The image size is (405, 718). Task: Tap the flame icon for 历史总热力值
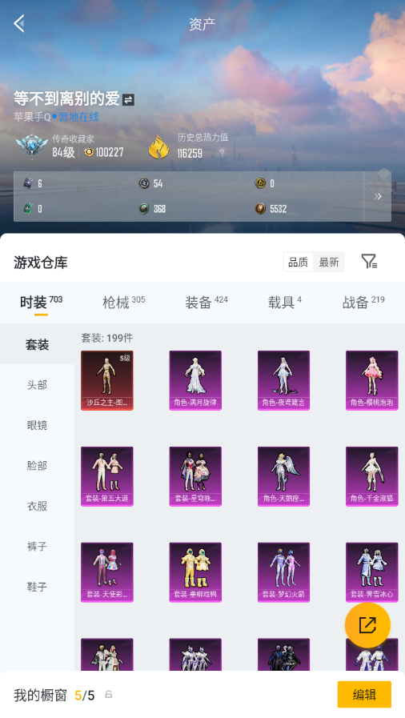[158, 147]
